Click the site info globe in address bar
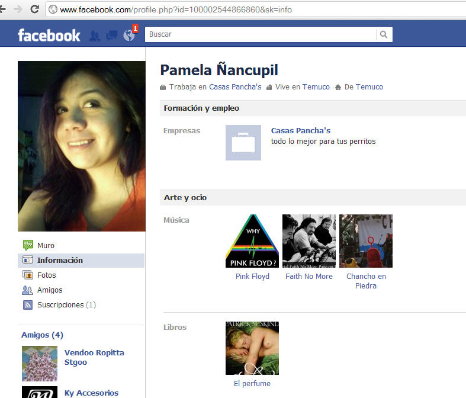This screenshot has height=398, width=466. click(x=53, y=9)
